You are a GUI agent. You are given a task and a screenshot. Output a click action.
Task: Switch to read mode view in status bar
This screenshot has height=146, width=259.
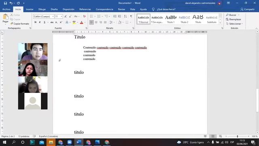click(x=205, y=136)
